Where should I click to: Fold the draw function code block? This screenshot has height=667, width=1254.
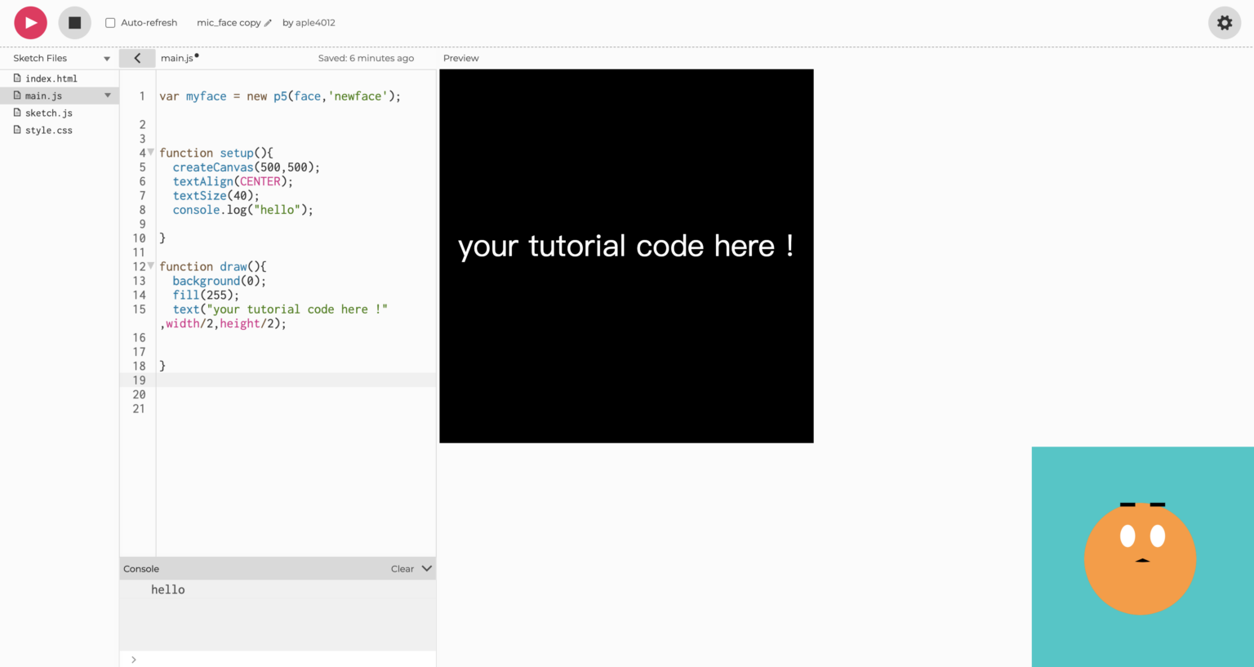coord(150,265)
